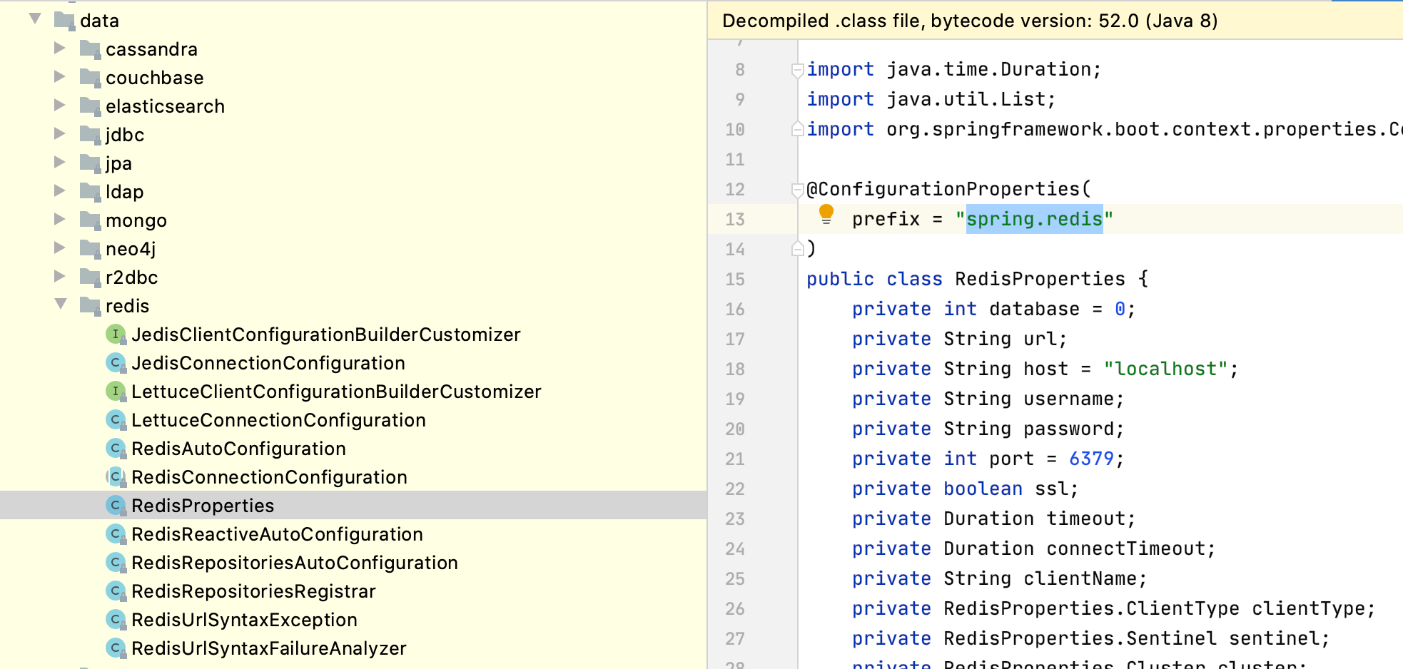Open LettuceConnectionConfiguration class file

click(278, 420)
